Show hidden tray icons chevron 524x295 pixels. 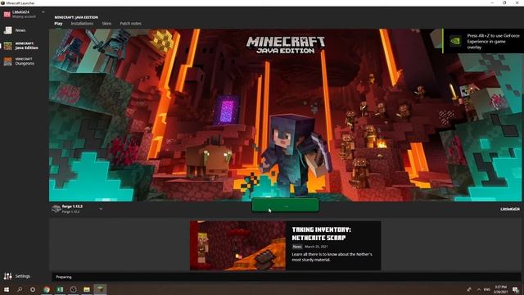(x=478, y=289)
